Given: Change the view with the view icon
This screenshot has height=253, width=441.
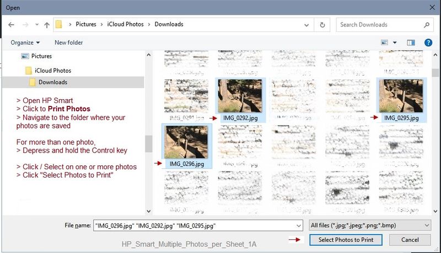Looking at the screenshot, I should coord(384,42).
